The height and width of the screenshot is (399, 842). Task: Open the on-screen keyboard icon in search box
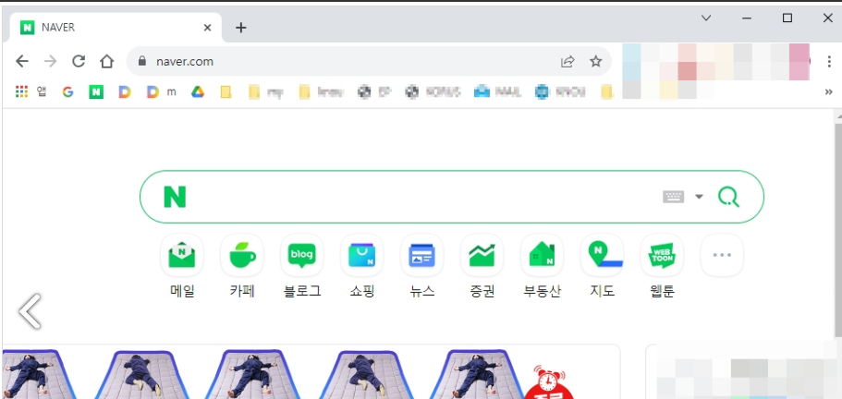(674, 197)
